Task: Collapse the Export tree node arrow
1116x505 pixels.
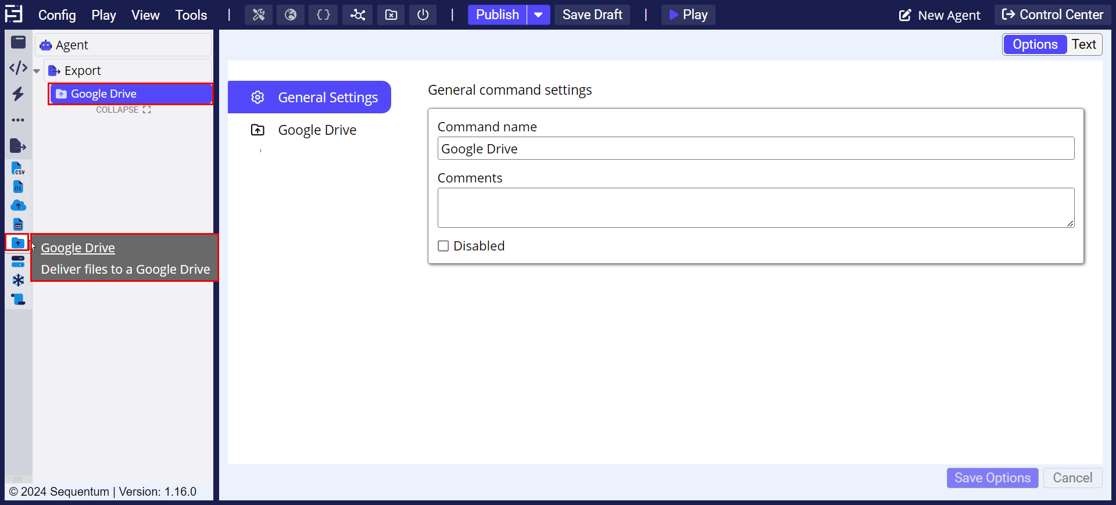Action: tap(37, 71)
